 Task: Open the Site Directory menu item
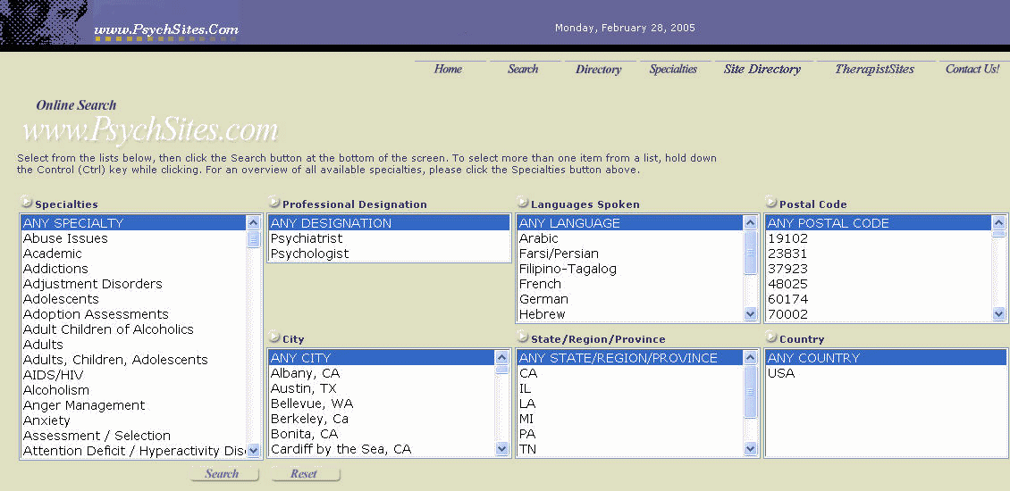click(x=762, y=69)
